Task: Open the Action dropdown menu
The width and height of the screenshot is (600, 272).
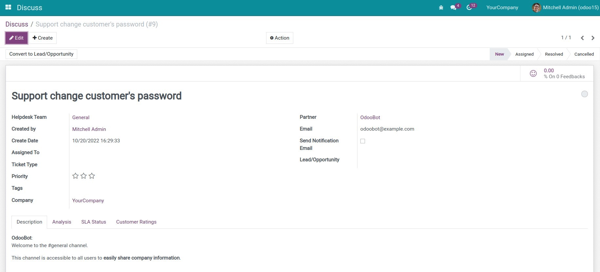Action: click(x=280, y=38)
